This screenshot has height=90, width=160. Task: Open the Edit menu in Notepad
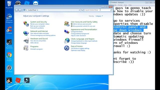[x=115, y=5]
